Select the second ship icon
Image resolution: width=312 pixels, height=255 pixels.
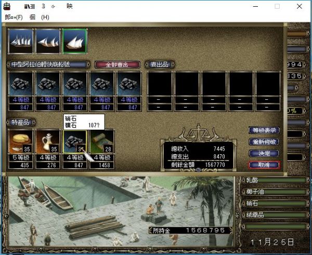click(x=48, y=41)
